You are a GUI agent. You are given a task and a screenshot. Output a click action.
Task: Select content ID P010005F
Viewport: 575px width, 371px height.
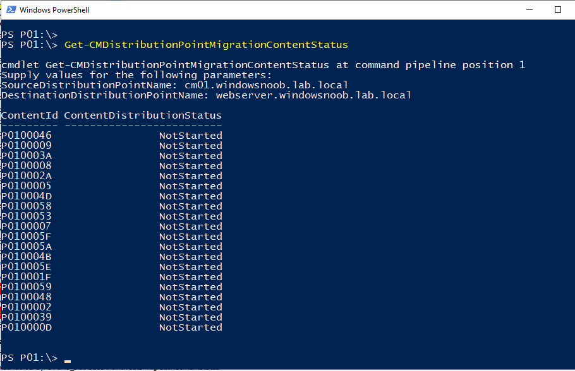point(27,237)
